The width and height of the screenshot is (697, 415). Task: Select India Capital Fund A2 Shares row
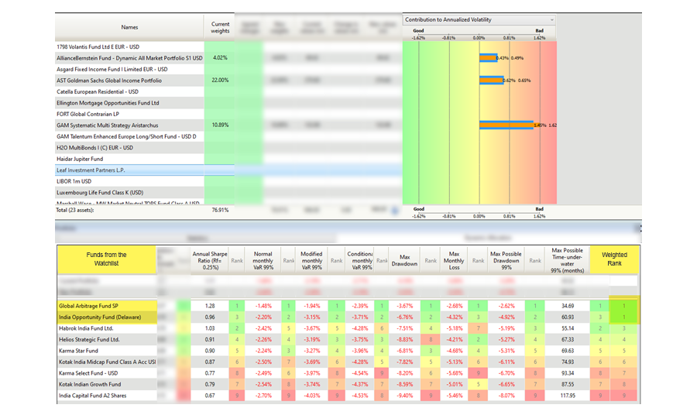coord(107,396)
